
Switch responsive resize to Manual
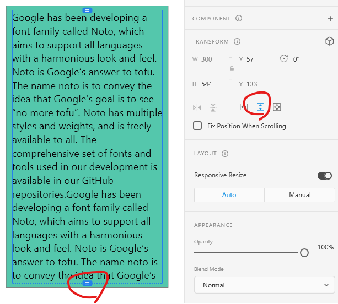(x=299, y=195)
